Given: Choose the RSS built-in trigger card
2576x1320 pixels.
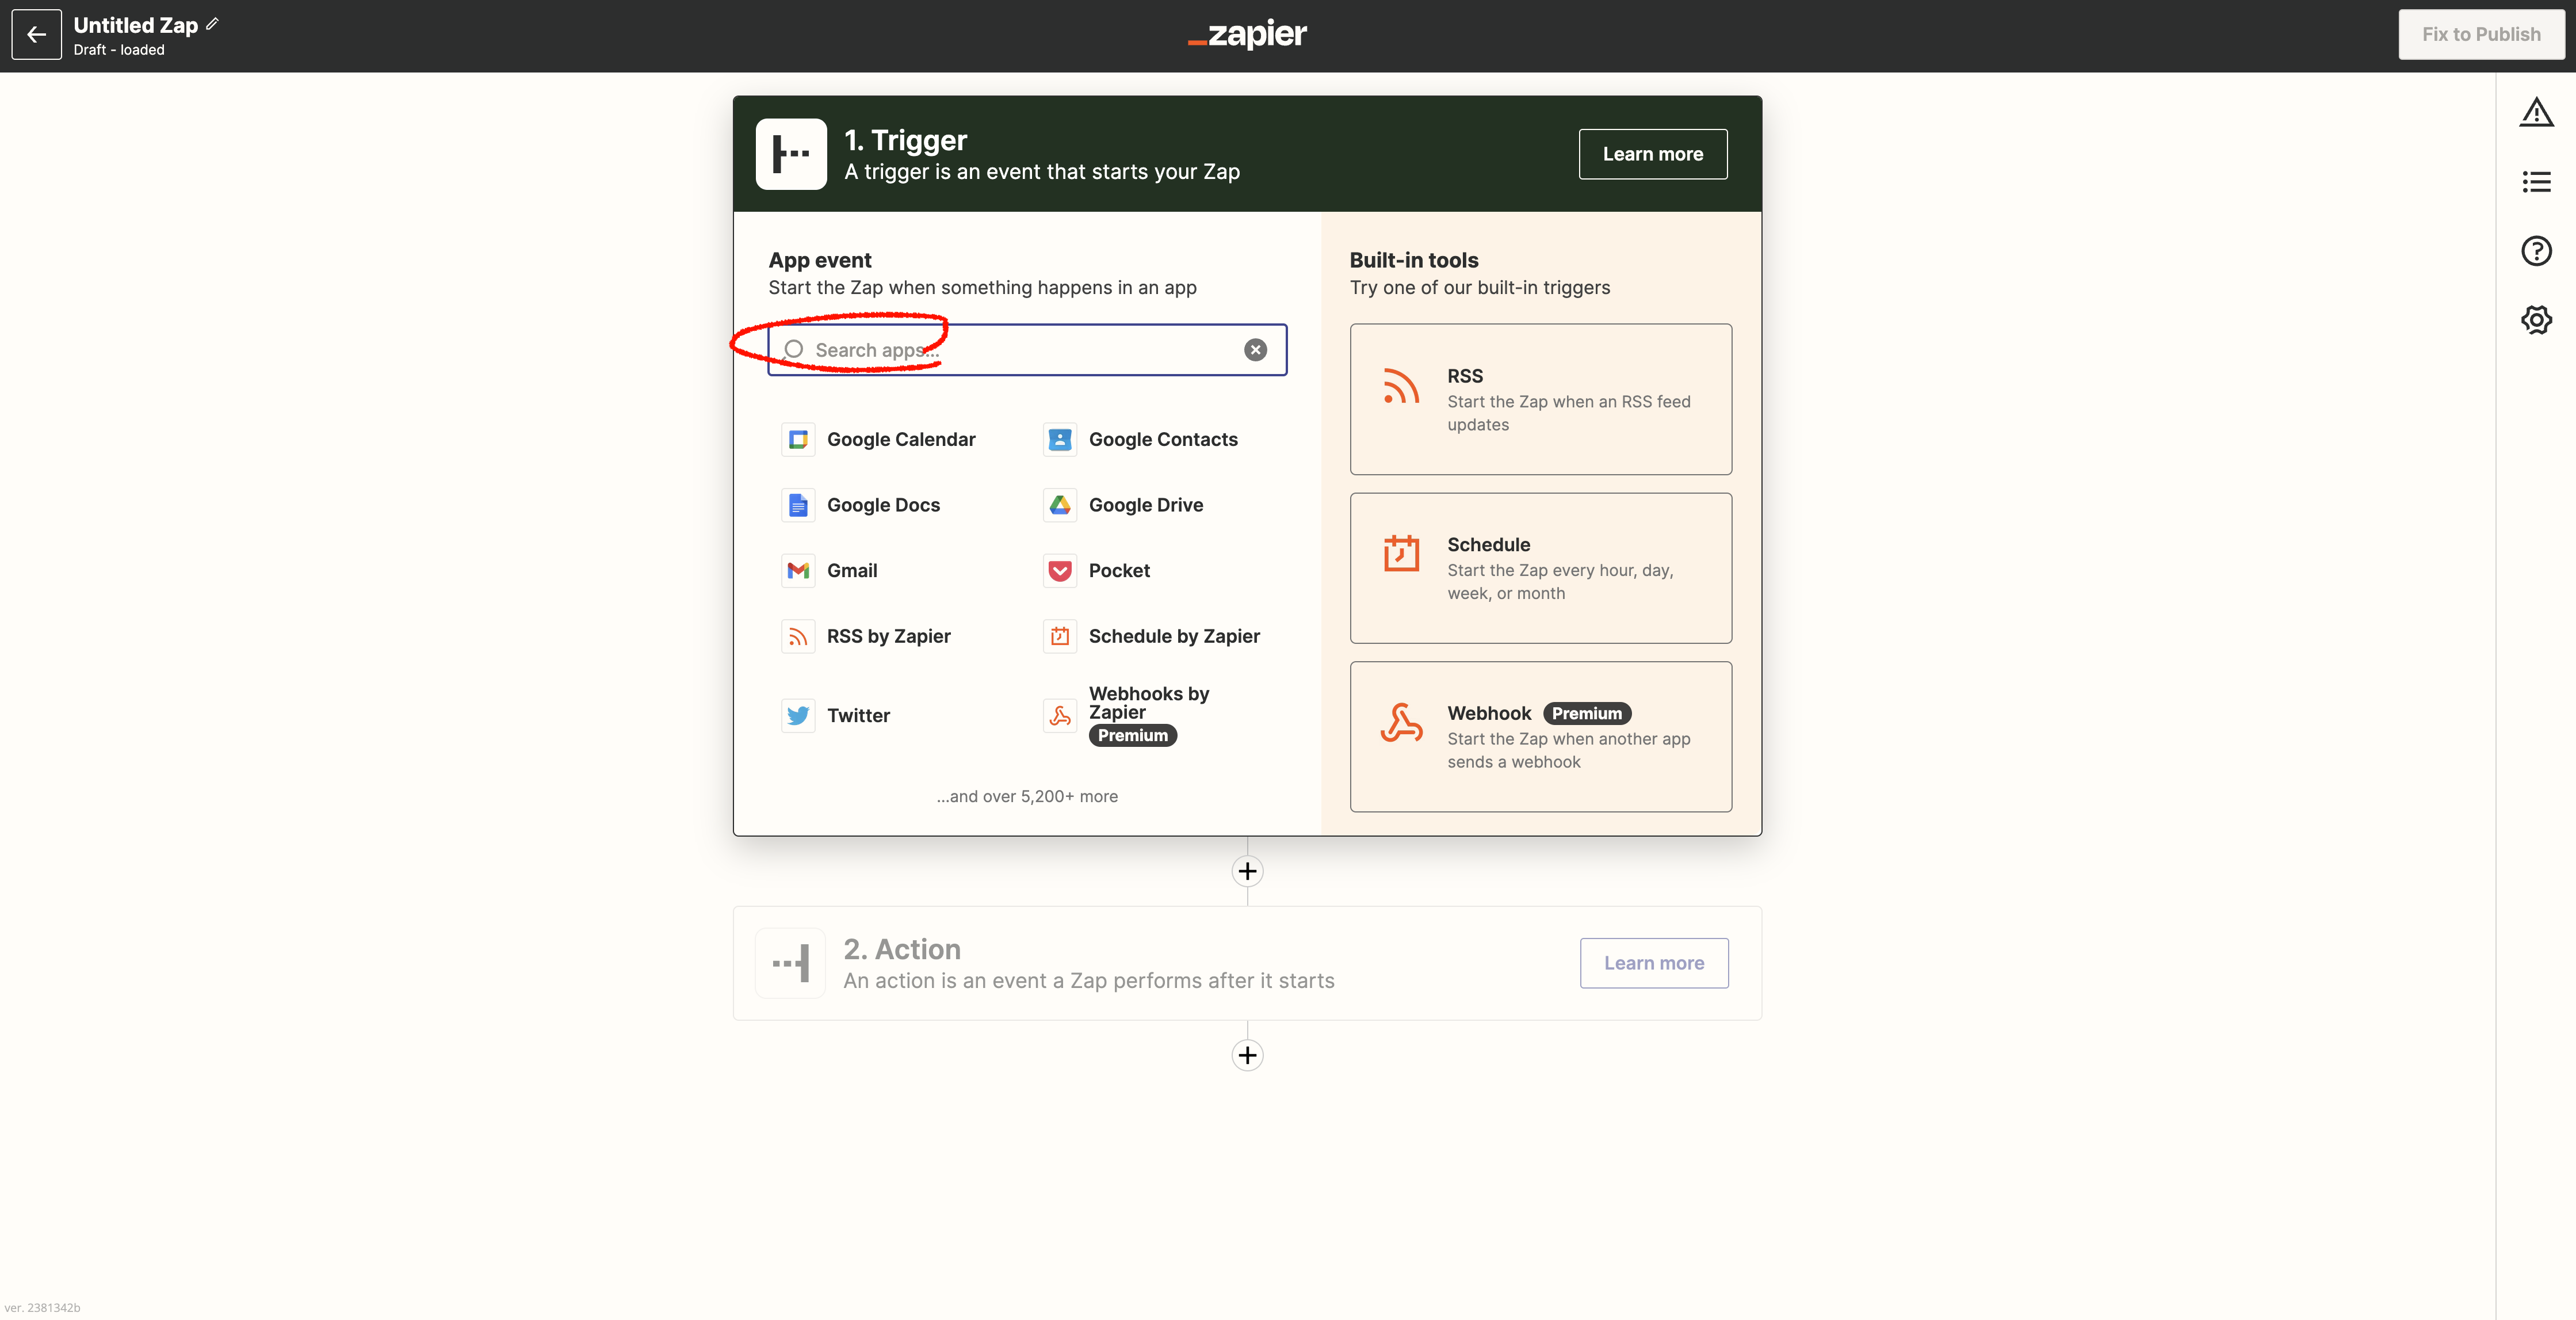Looking at the screenshot, I should pyautogui.click(x=1540, y=399).
